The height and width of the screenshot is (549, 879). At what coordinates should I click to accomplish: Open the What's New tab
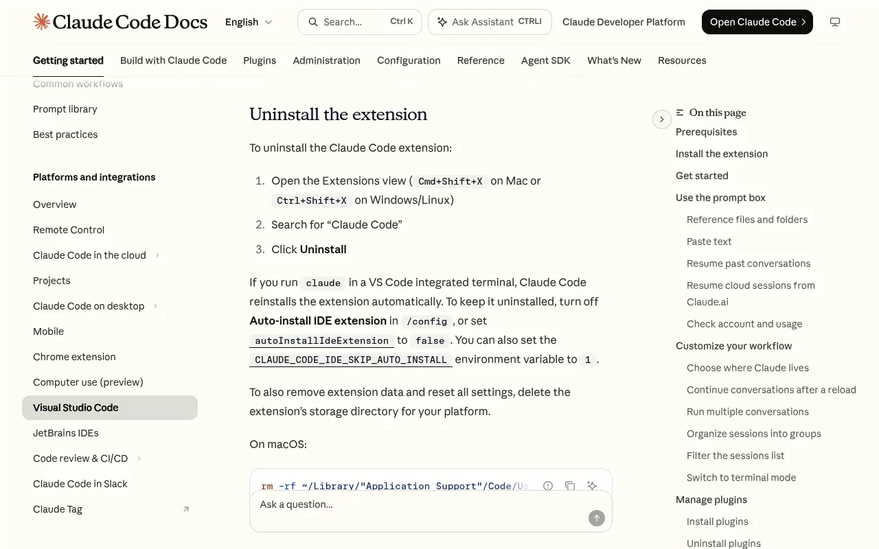coord(614,60)
